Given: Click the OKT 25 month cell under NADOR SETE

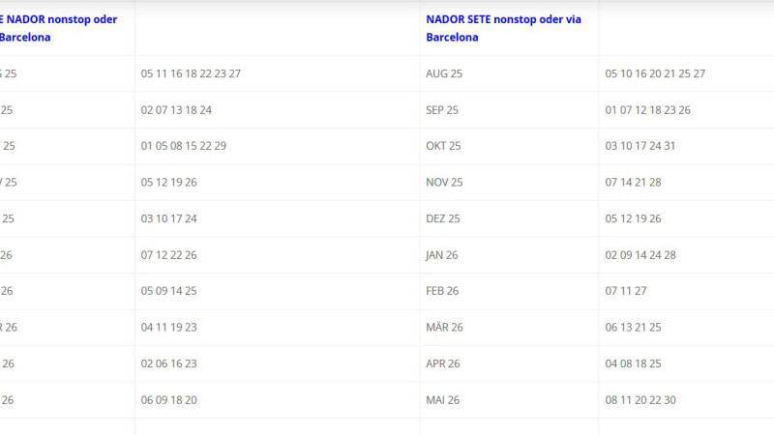Looking at the screenshot, I should click(443, 146).
